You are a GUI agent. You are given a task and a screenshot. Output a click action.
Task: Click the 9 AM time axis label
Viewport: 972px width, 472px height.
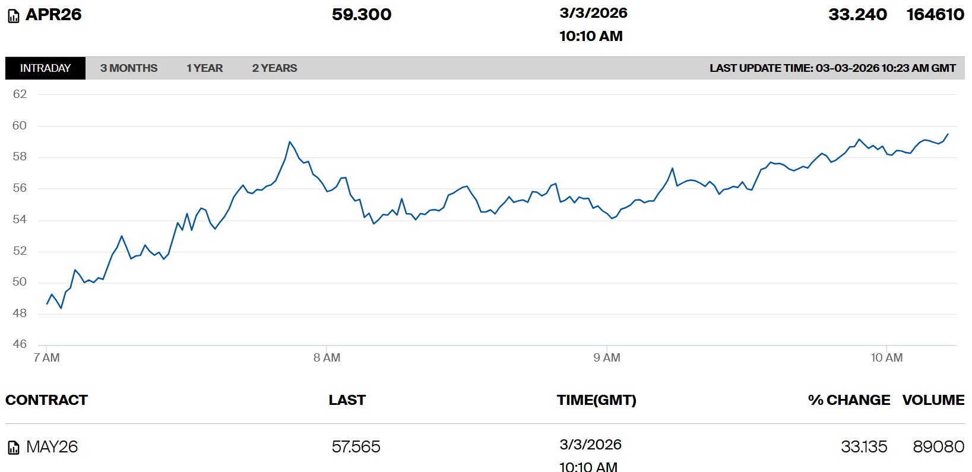click(607, 357)
